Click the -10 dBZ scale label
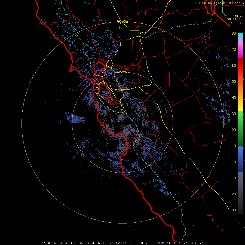Viewport: 245px width, 245px height. coord(233,178)
